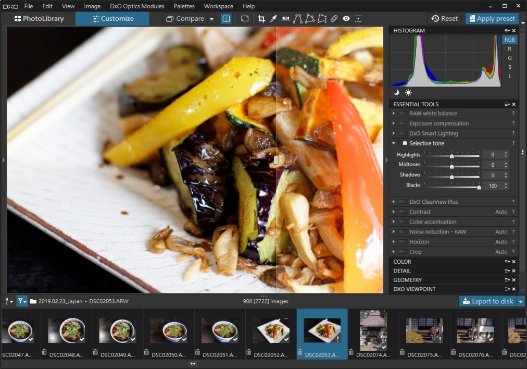
Task: Show L luminance histogram channel
Action: click(510, 76)
